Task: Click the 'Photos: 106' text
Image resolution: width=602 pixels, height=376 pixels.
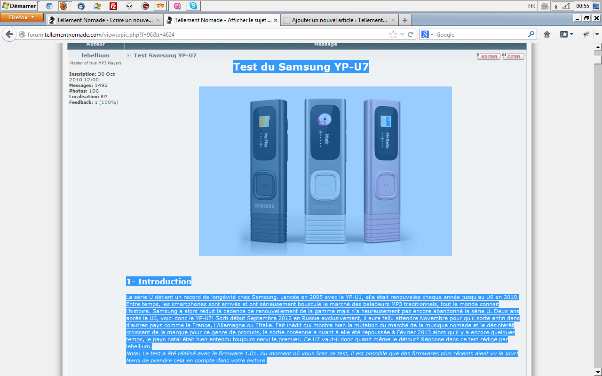Action: pos(84,91)
